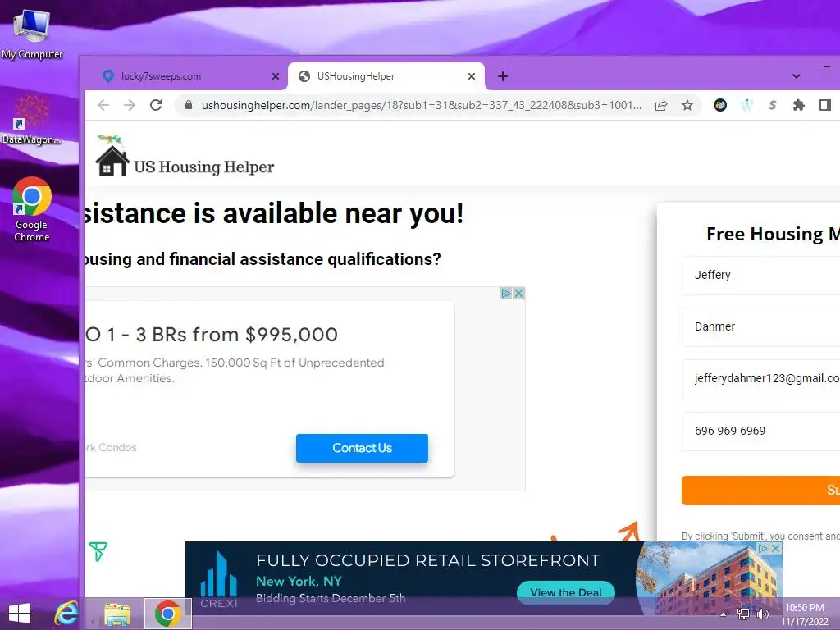Screen dimensions: 840x630
Task: Toggle the browser side panel
Action: pos(825,105)
